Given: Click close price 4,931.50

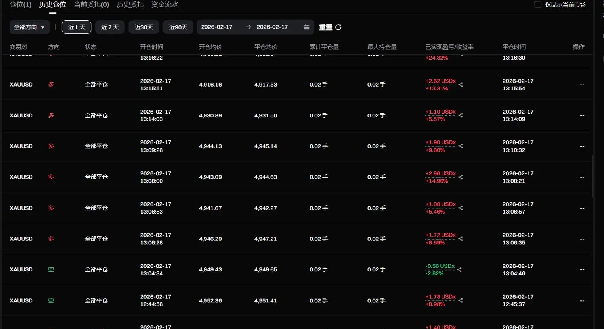Looking at the screenshot, I should click(x=266, y=115).
